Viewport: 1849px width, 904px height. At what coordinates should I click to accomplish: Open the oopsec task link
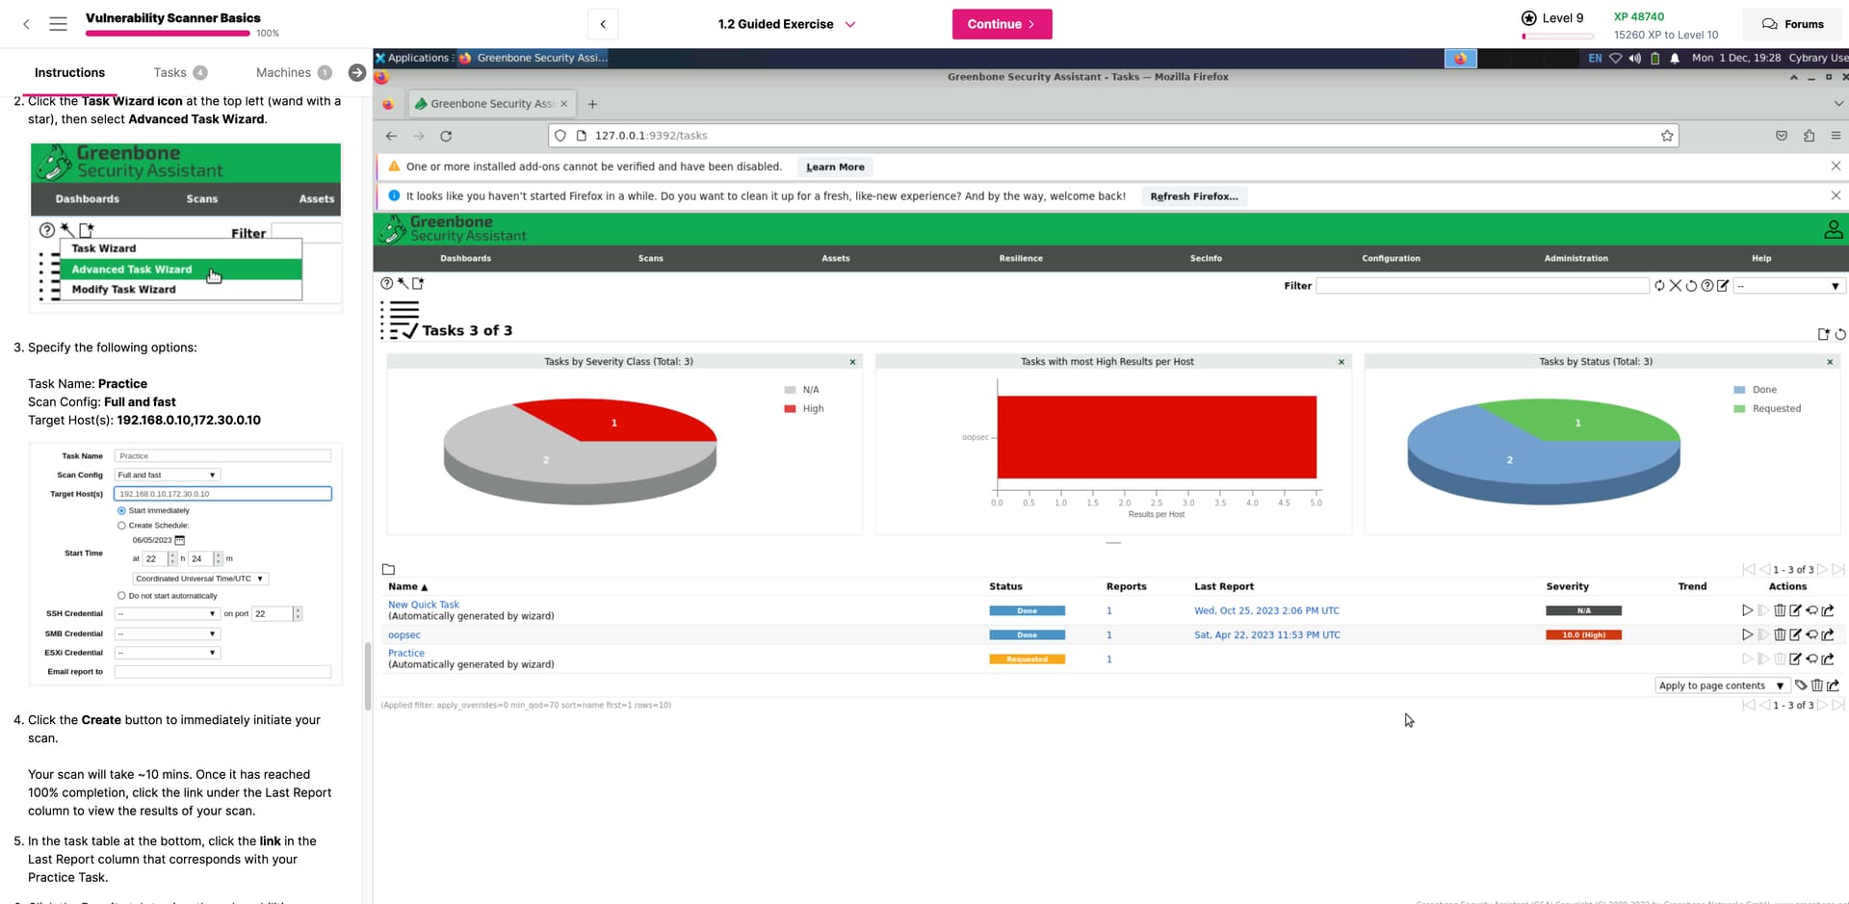(x=404, y=635)
